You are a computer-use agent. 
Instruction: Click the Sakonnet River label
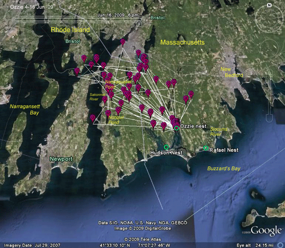pos(97,97)
